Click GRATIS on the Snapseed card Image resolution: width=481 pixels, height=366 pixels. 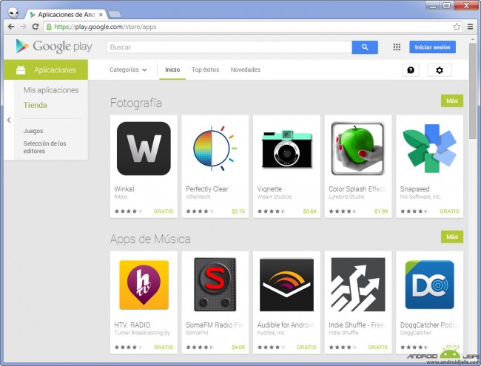click(x=449, y=211)
